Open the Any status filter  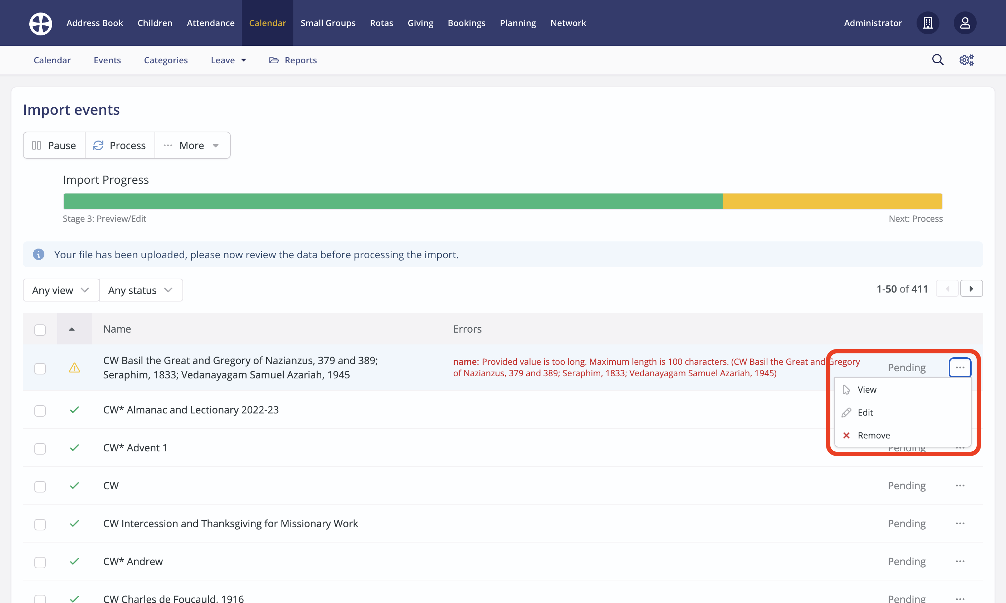click(141, 290)
